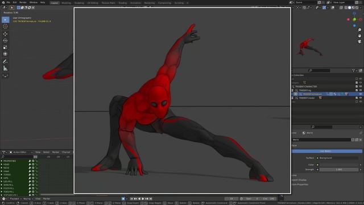Toggle exclude checkbox for TRIDENT-CHARACTER collection
364x205 pixels.
tap(357, 87)
